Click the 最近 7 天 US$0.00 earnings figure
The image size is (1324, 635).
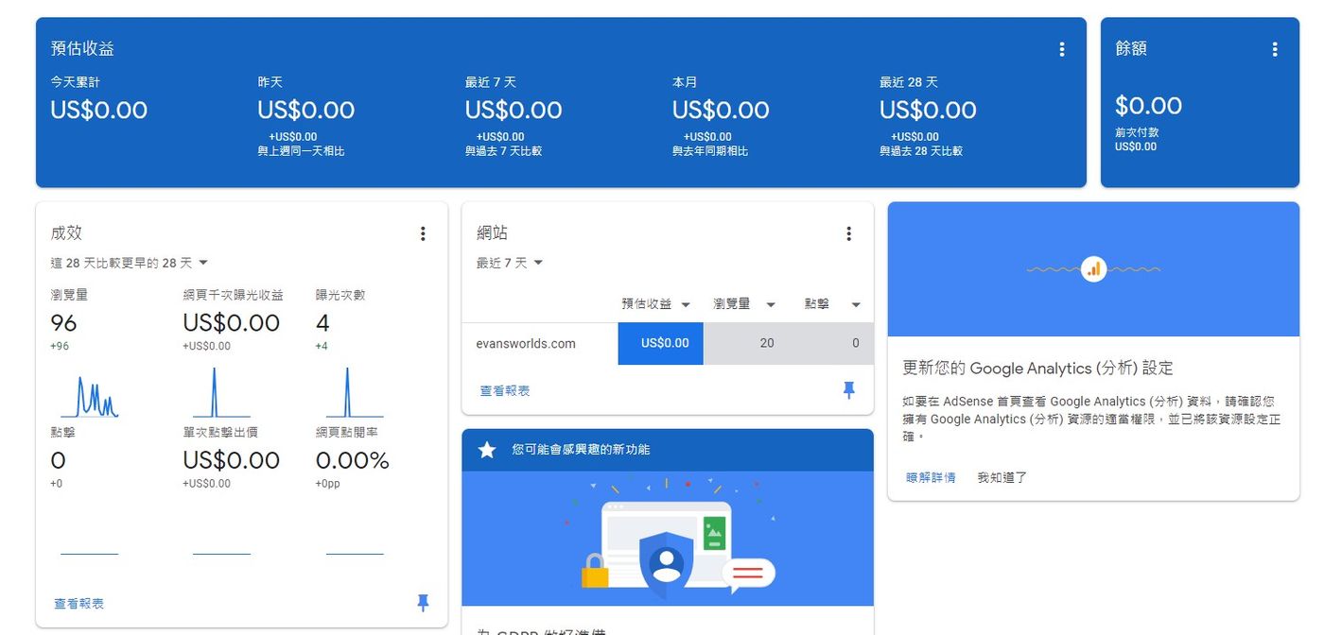click(514, 111)
